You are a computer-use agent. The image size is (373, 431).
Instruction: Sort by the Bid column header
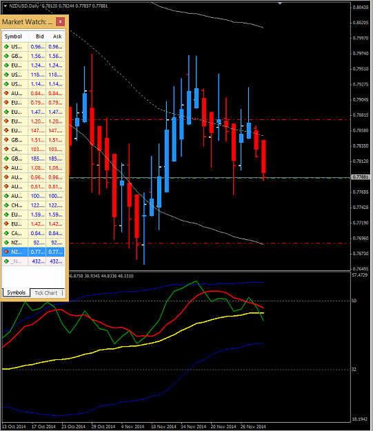(37, 37)
